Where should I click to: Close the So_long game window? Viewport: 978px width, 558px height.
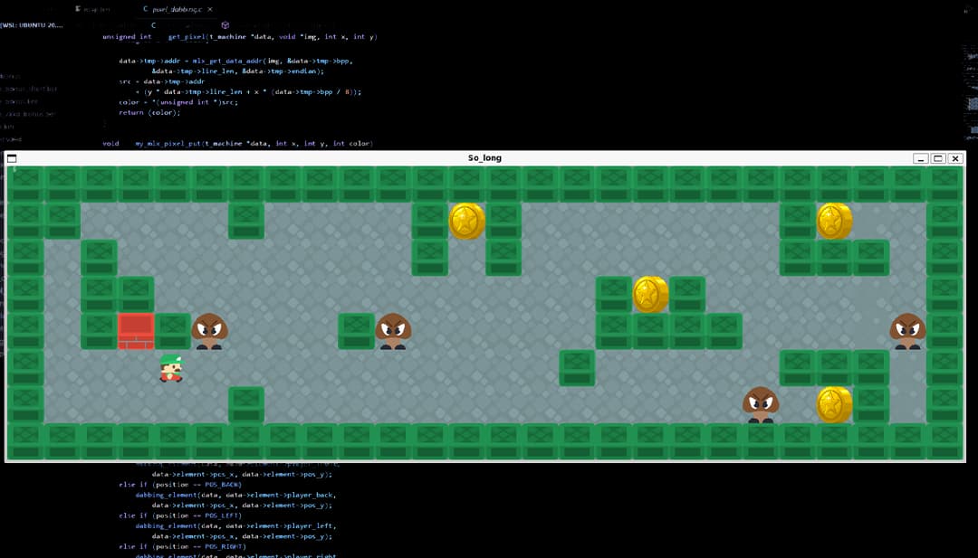(x=955, y=158)
